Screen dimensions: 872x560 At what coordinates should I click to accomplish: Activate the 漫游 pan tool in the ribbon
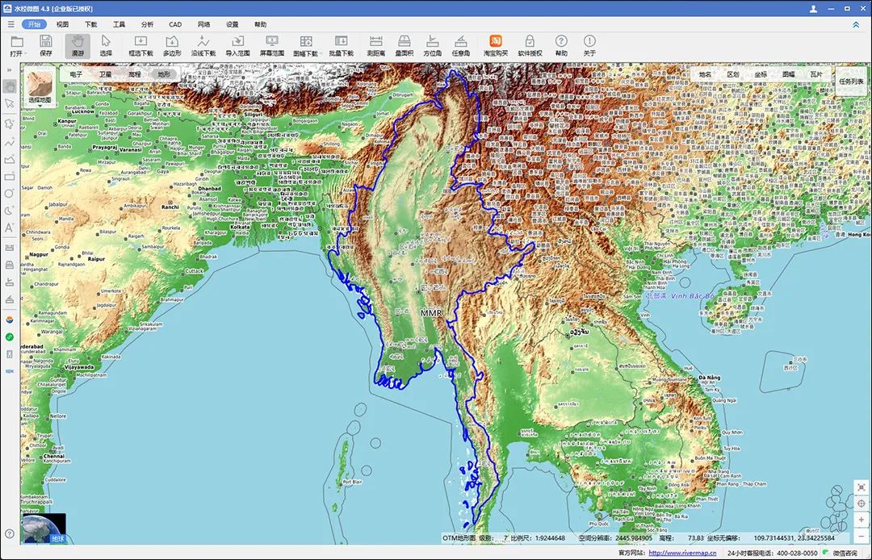[x=78, y=45]
